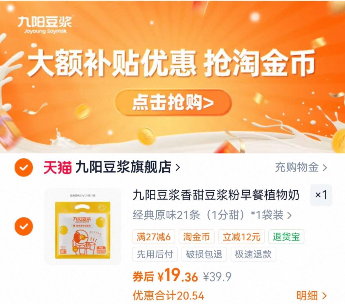Image resolution: width=345 pixels, height=304 pixels.
Task: Open the soymilk product thumbnail
Action: point(83,226)
